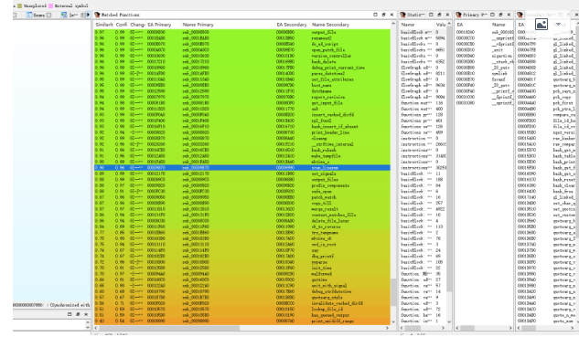This screenshot has width=579, height=337.
Task: Sort by the Name Primary column
Action: (x=227, y=25)
